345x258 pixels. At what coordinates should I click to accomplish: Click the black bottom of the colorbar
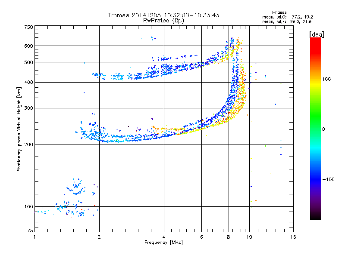pyautogui.click(x=316, y=216)
